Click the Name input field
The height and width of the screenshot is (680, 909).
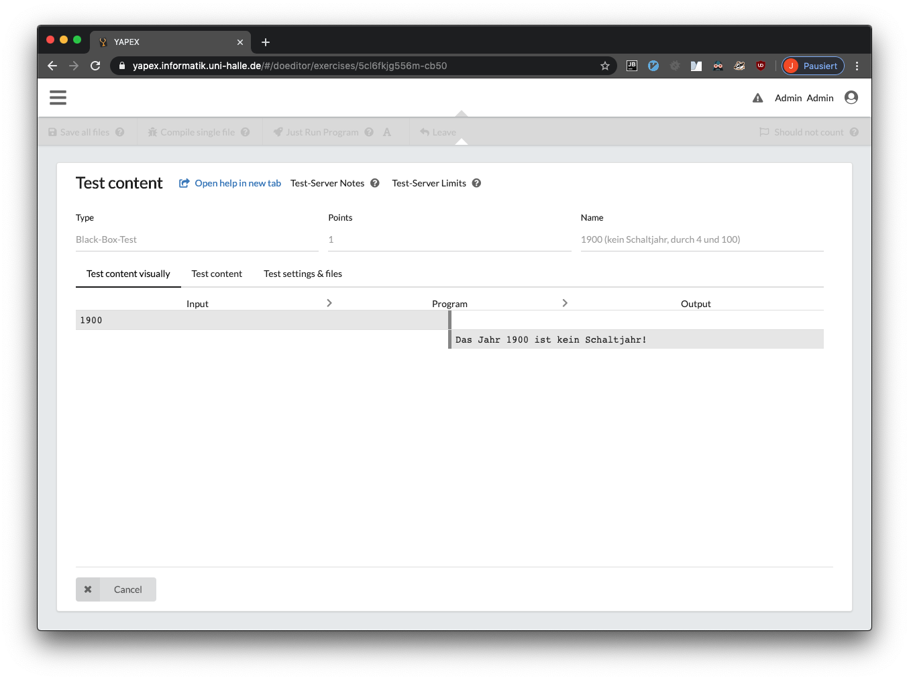(x=702, y=239)
